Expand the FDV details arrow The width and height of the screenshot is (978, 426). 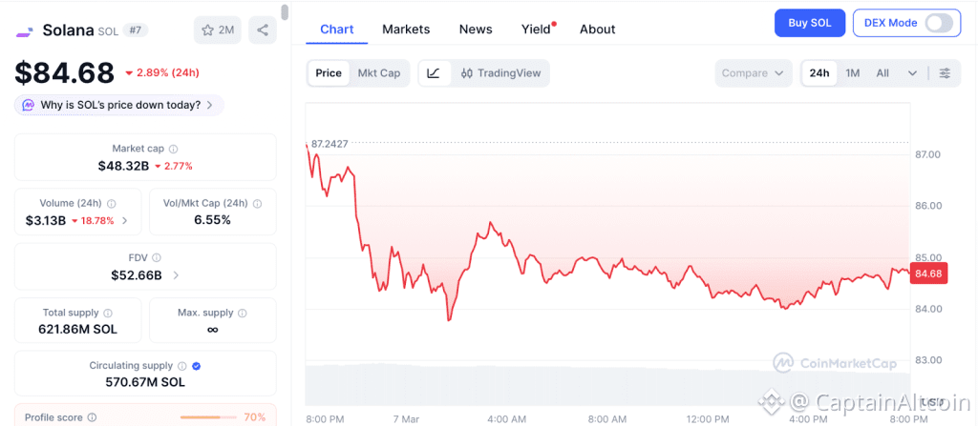[x=176, y=275]
